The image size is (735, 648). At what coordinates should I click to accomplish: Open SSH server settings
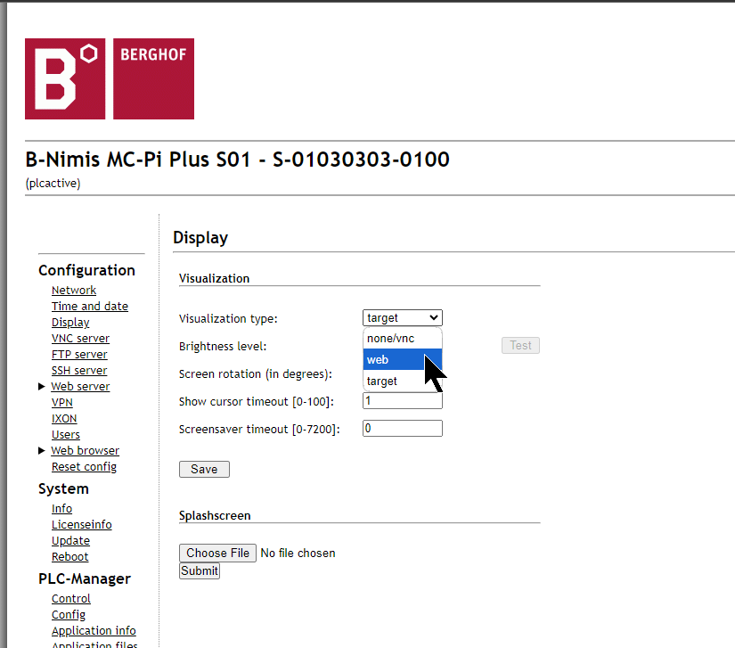[x=79, y=371]
